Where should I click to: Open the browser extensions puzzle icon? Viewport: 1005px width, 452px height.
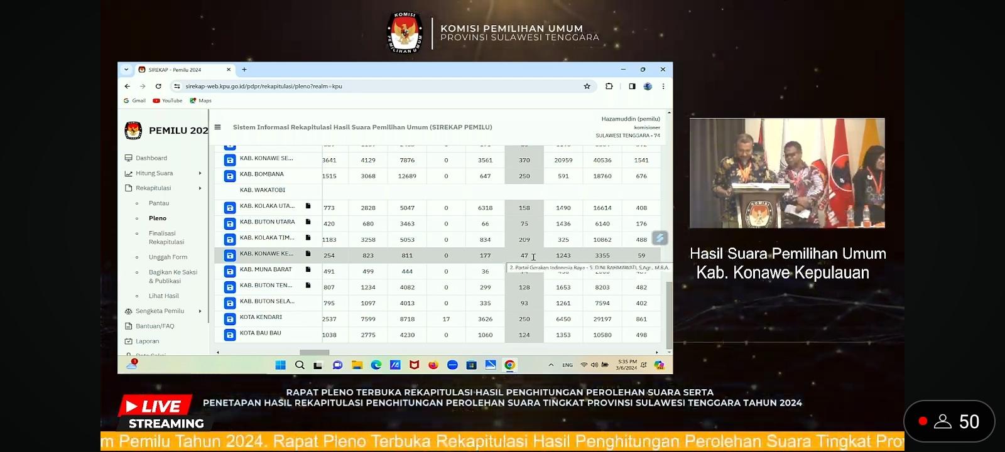(609, 87)
